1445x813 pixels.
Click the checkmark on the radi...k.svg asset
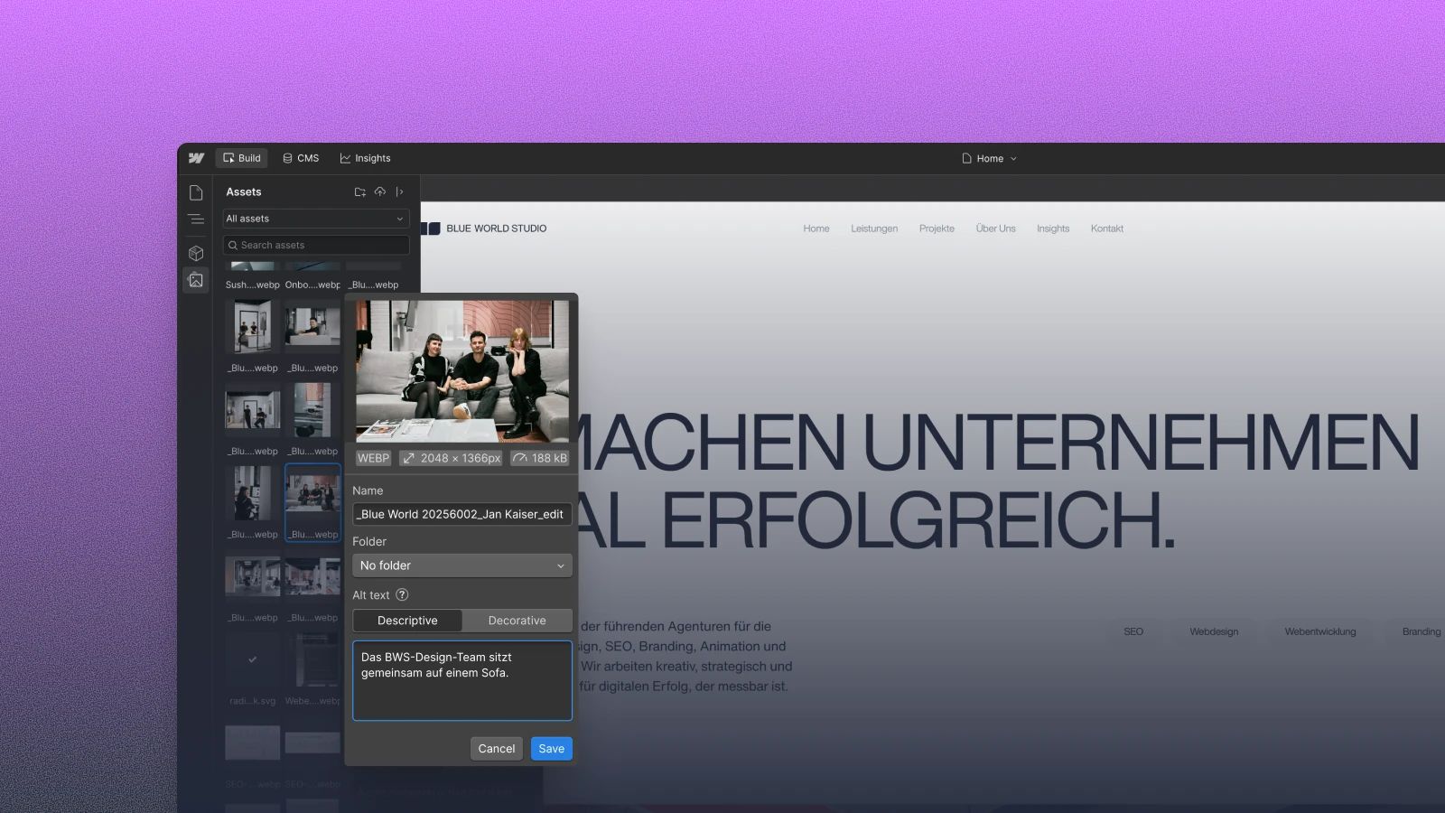pos(251,659)
